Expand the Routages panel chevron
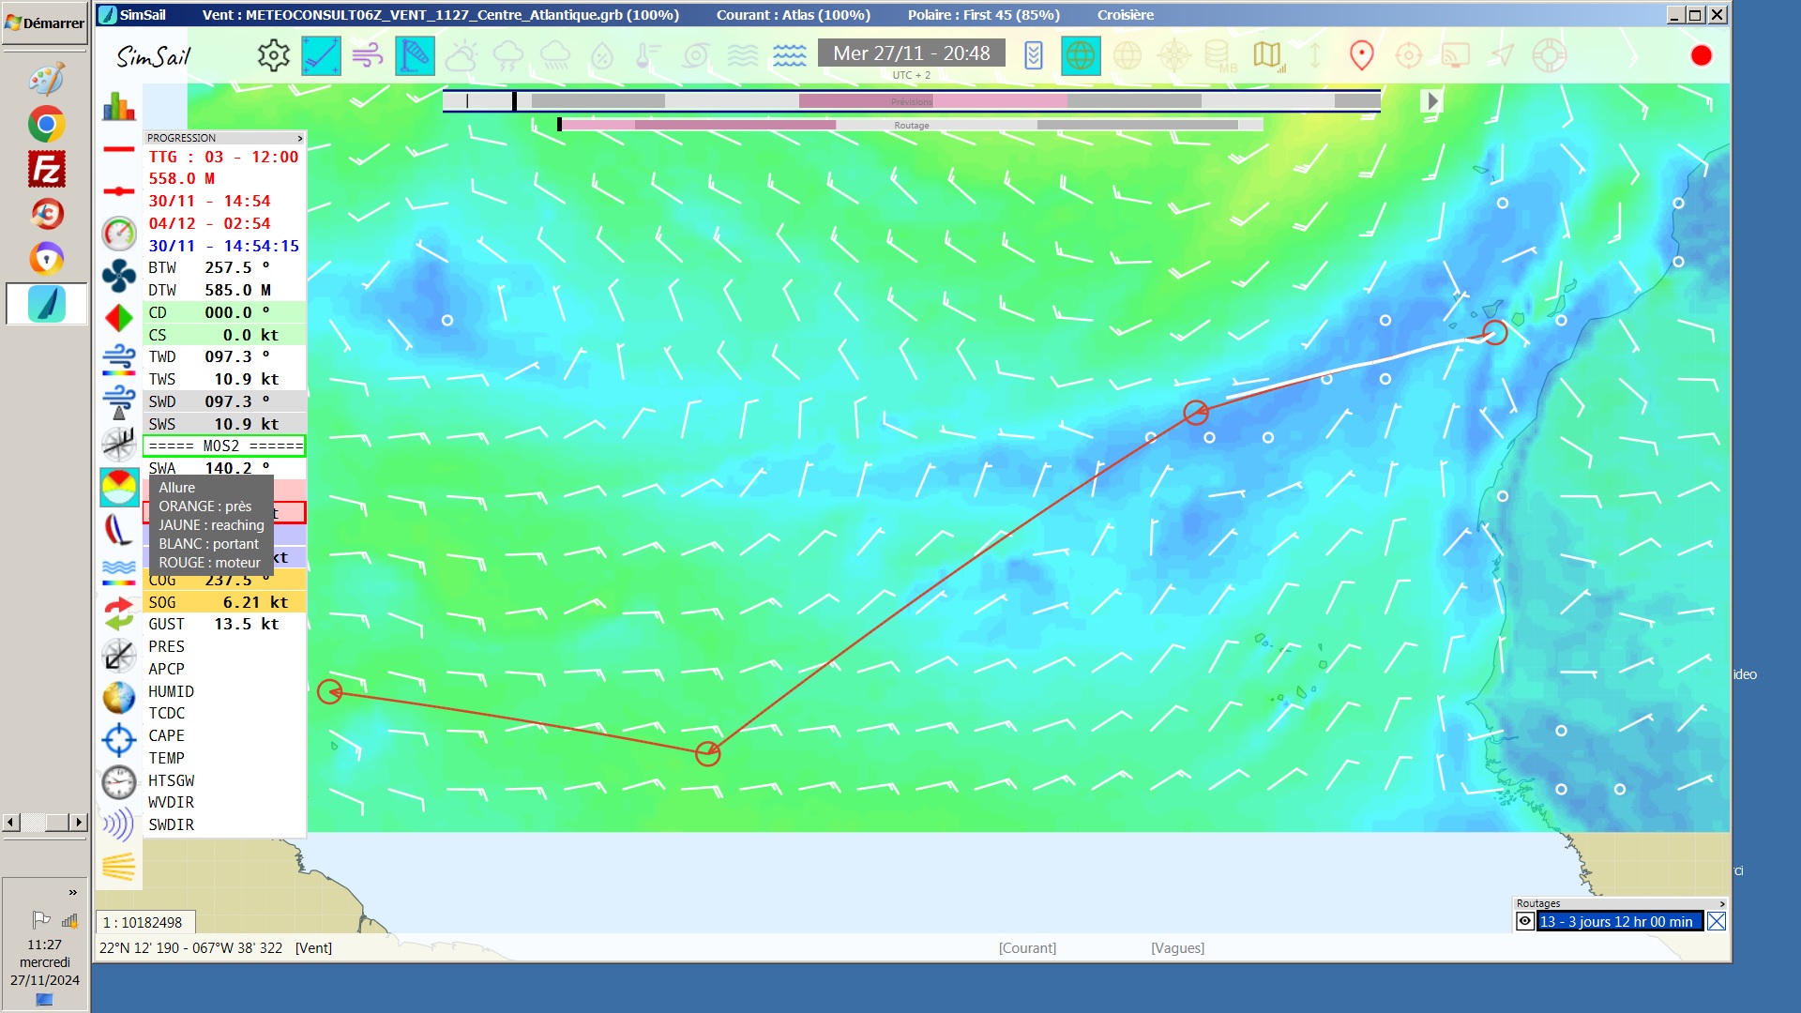 (x=1721, y=904)
